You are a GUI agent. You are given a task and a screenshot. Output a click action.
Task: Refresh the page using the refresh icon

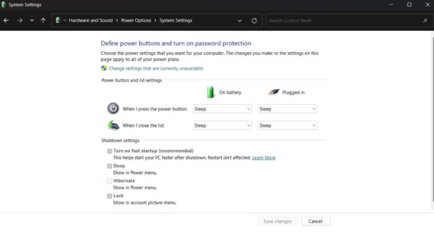[x=254, y=21]
